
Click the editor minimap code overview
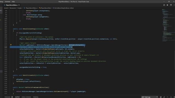coord(168,25)
